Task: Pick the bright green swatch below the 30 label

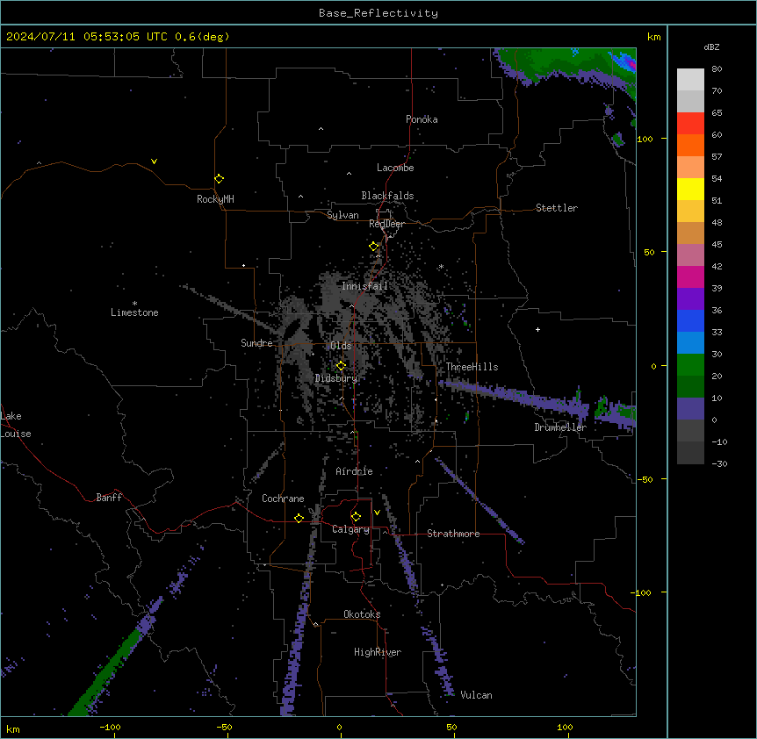Action: click(690, 365)
